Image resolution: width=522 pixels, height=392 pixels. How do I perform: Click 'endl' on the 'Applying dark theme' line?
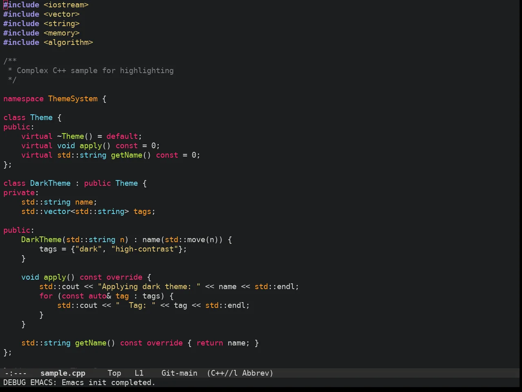[x=286, y=287]
